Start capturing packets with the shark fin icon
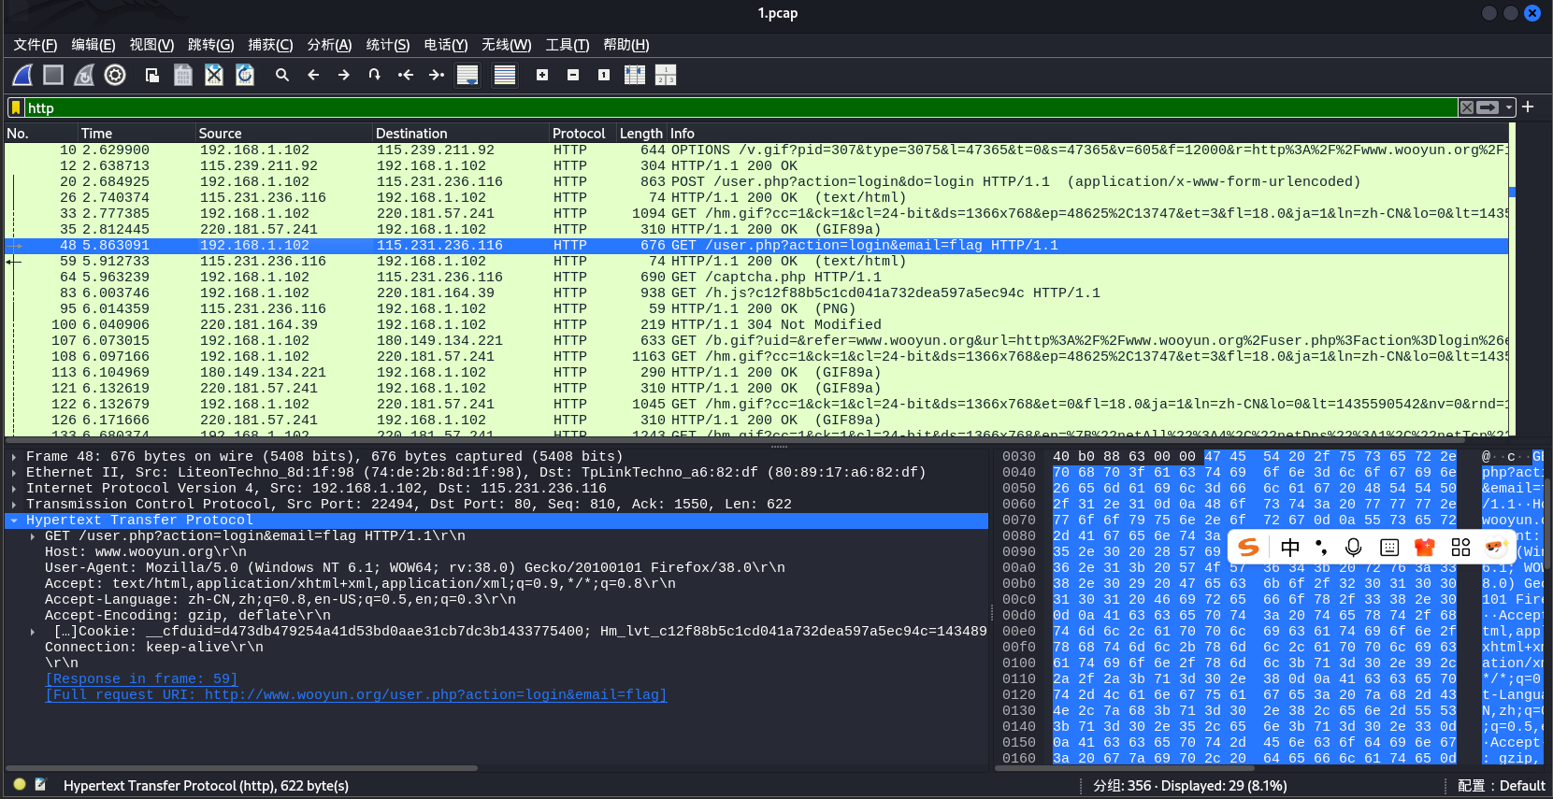The height and width of the screenshot is (799, 1553). (22, 75)
